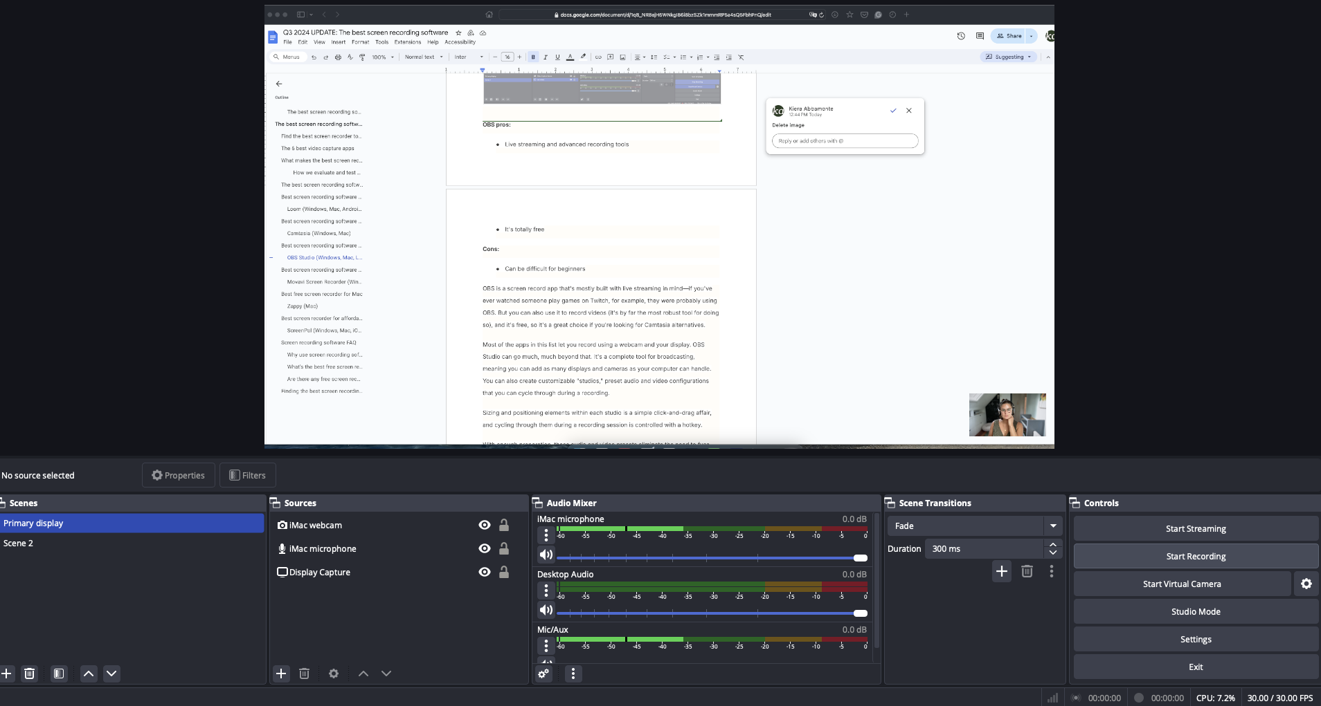Open scene filters icon in Scenes toolbar
The image size is (1321, 706).
coord(59,674)
